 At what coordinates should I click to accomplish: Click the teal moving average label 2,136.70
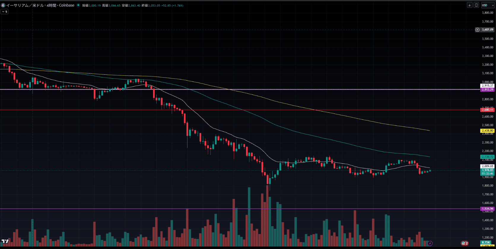click(487, 157)
